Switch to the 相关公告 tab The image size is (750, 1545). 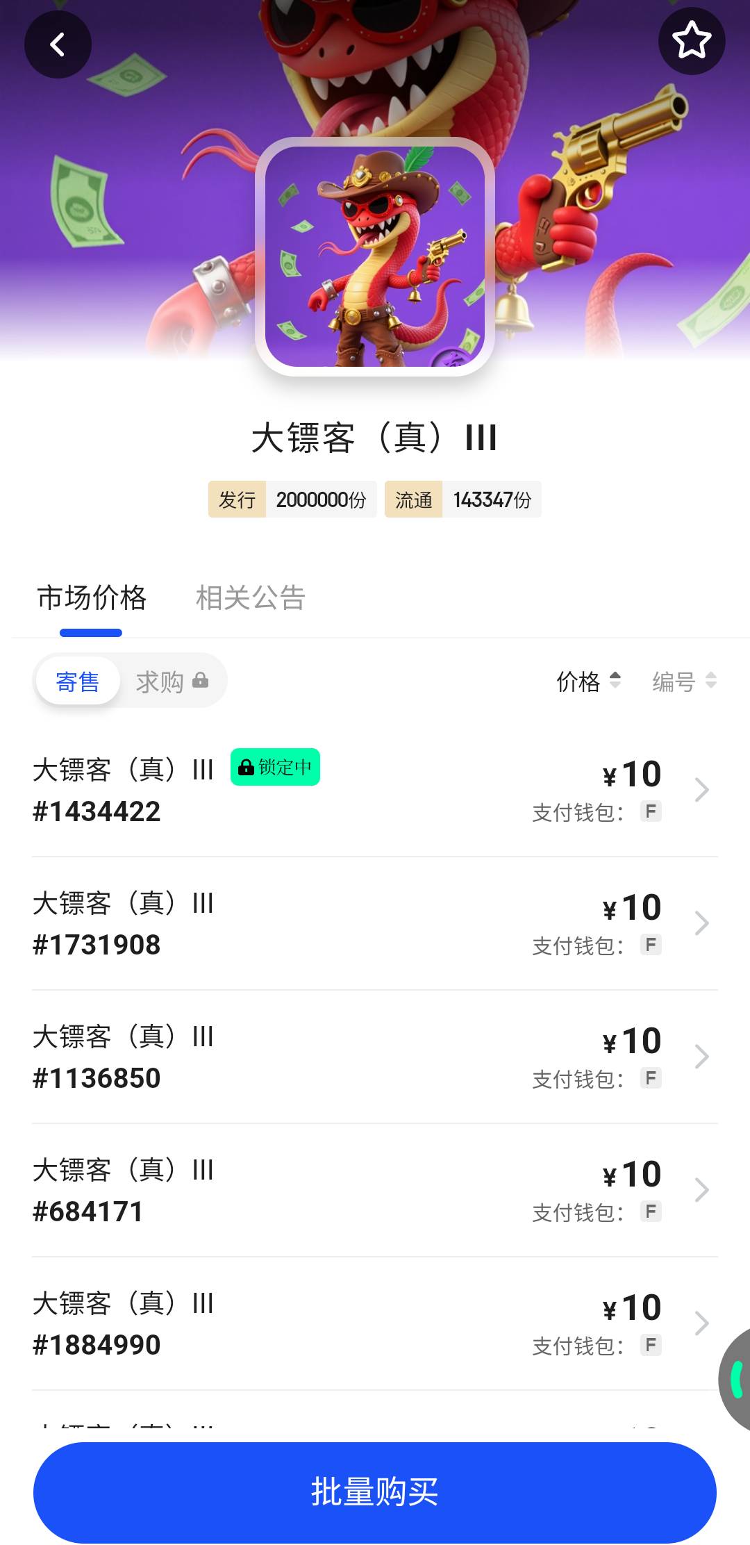click(x=251, y=598)
